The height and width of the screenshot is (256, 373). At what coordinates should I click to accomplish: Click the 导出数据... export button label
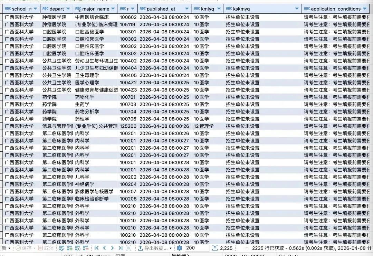(156, 248)
